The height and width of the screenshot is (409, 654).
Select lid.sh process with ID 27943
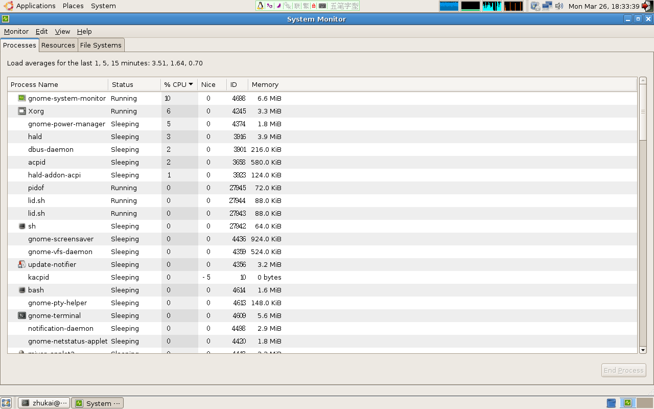point(322,213)
